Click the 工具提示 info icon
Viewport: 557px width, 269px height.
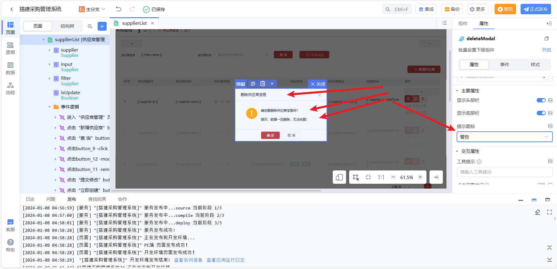pos(479,162)
